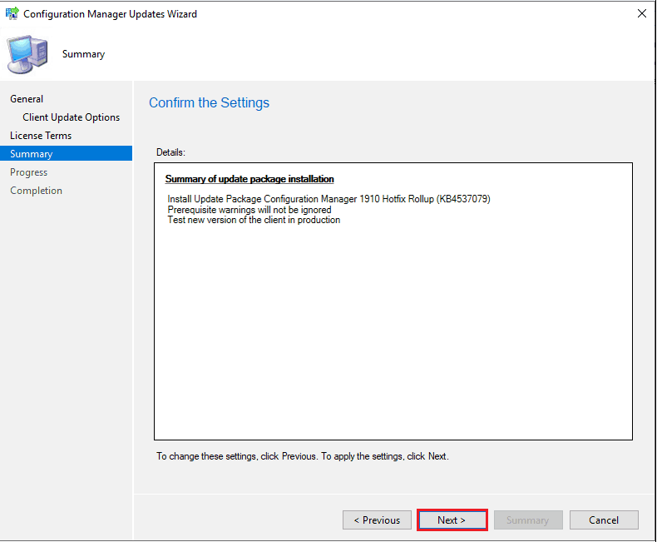Screen dimensions: 657x542
Task: Click 'Test new version of the client' line
Action: tap(254, 221)
